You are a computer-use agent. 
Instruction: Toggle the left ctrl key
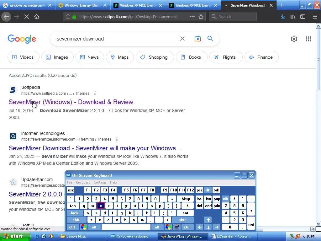pyautogui.click(x=72, y=227)
